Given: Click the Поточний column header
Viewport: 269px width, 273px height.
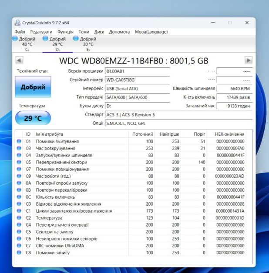Looking at the screenshot, I should (x=141, y=134).
